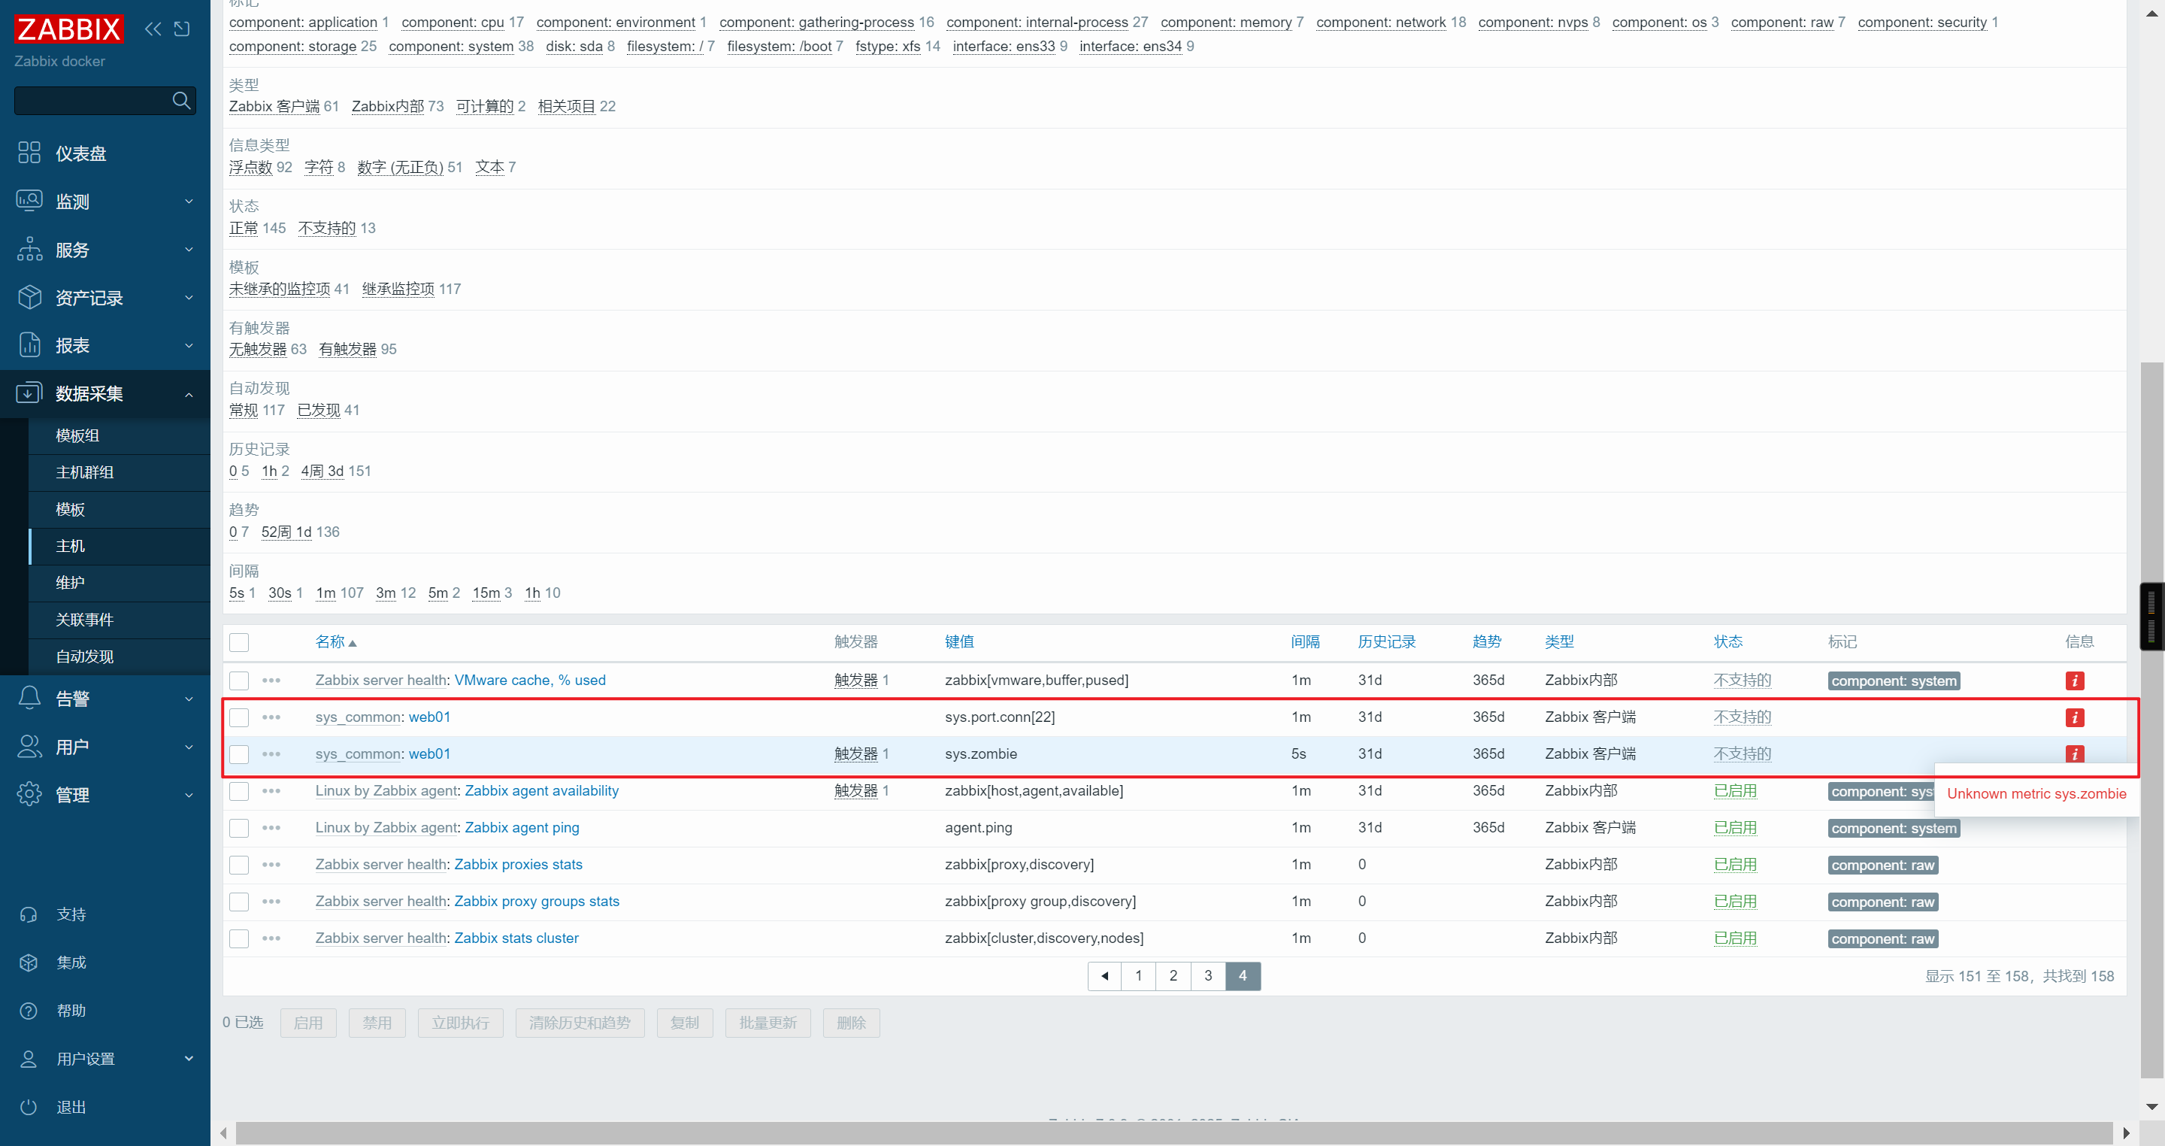Open the three-dot menu for sys.zombie item
The height and width of the screenshot is (1146, 2165).
(x=271, y=754)
